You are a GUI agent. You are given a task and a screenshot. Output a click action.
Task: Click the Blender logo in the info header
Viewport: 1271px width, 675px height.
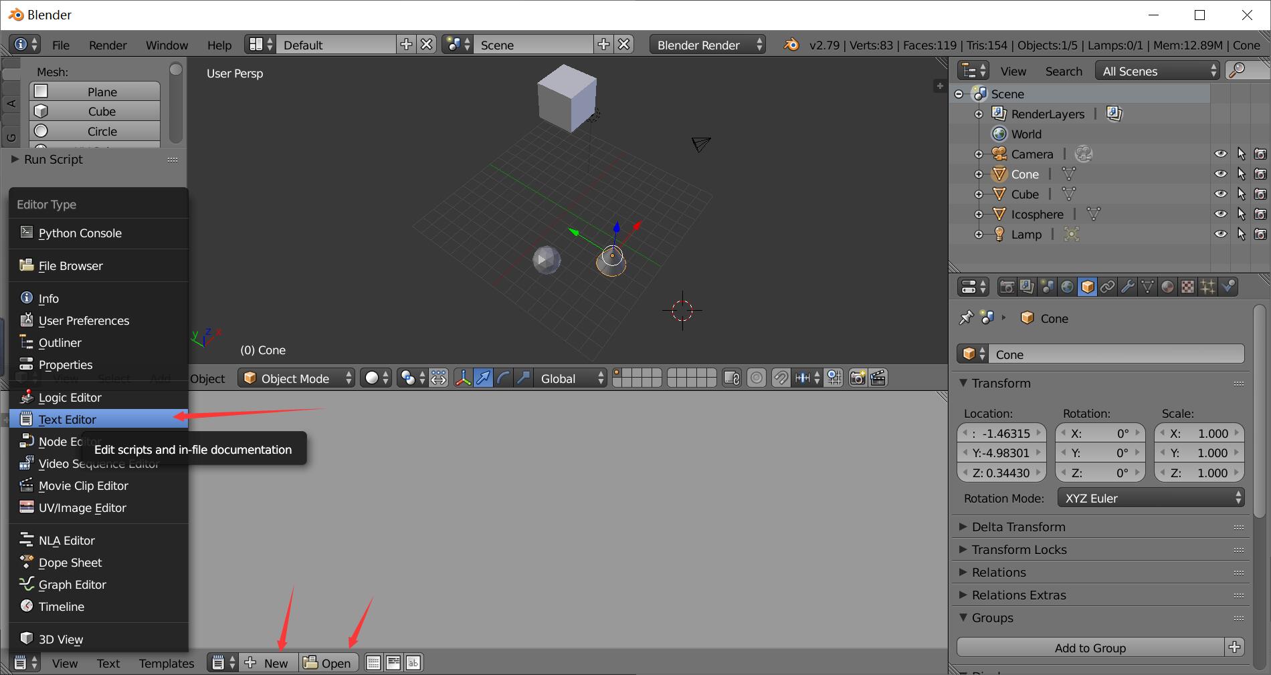click(791, 45)
